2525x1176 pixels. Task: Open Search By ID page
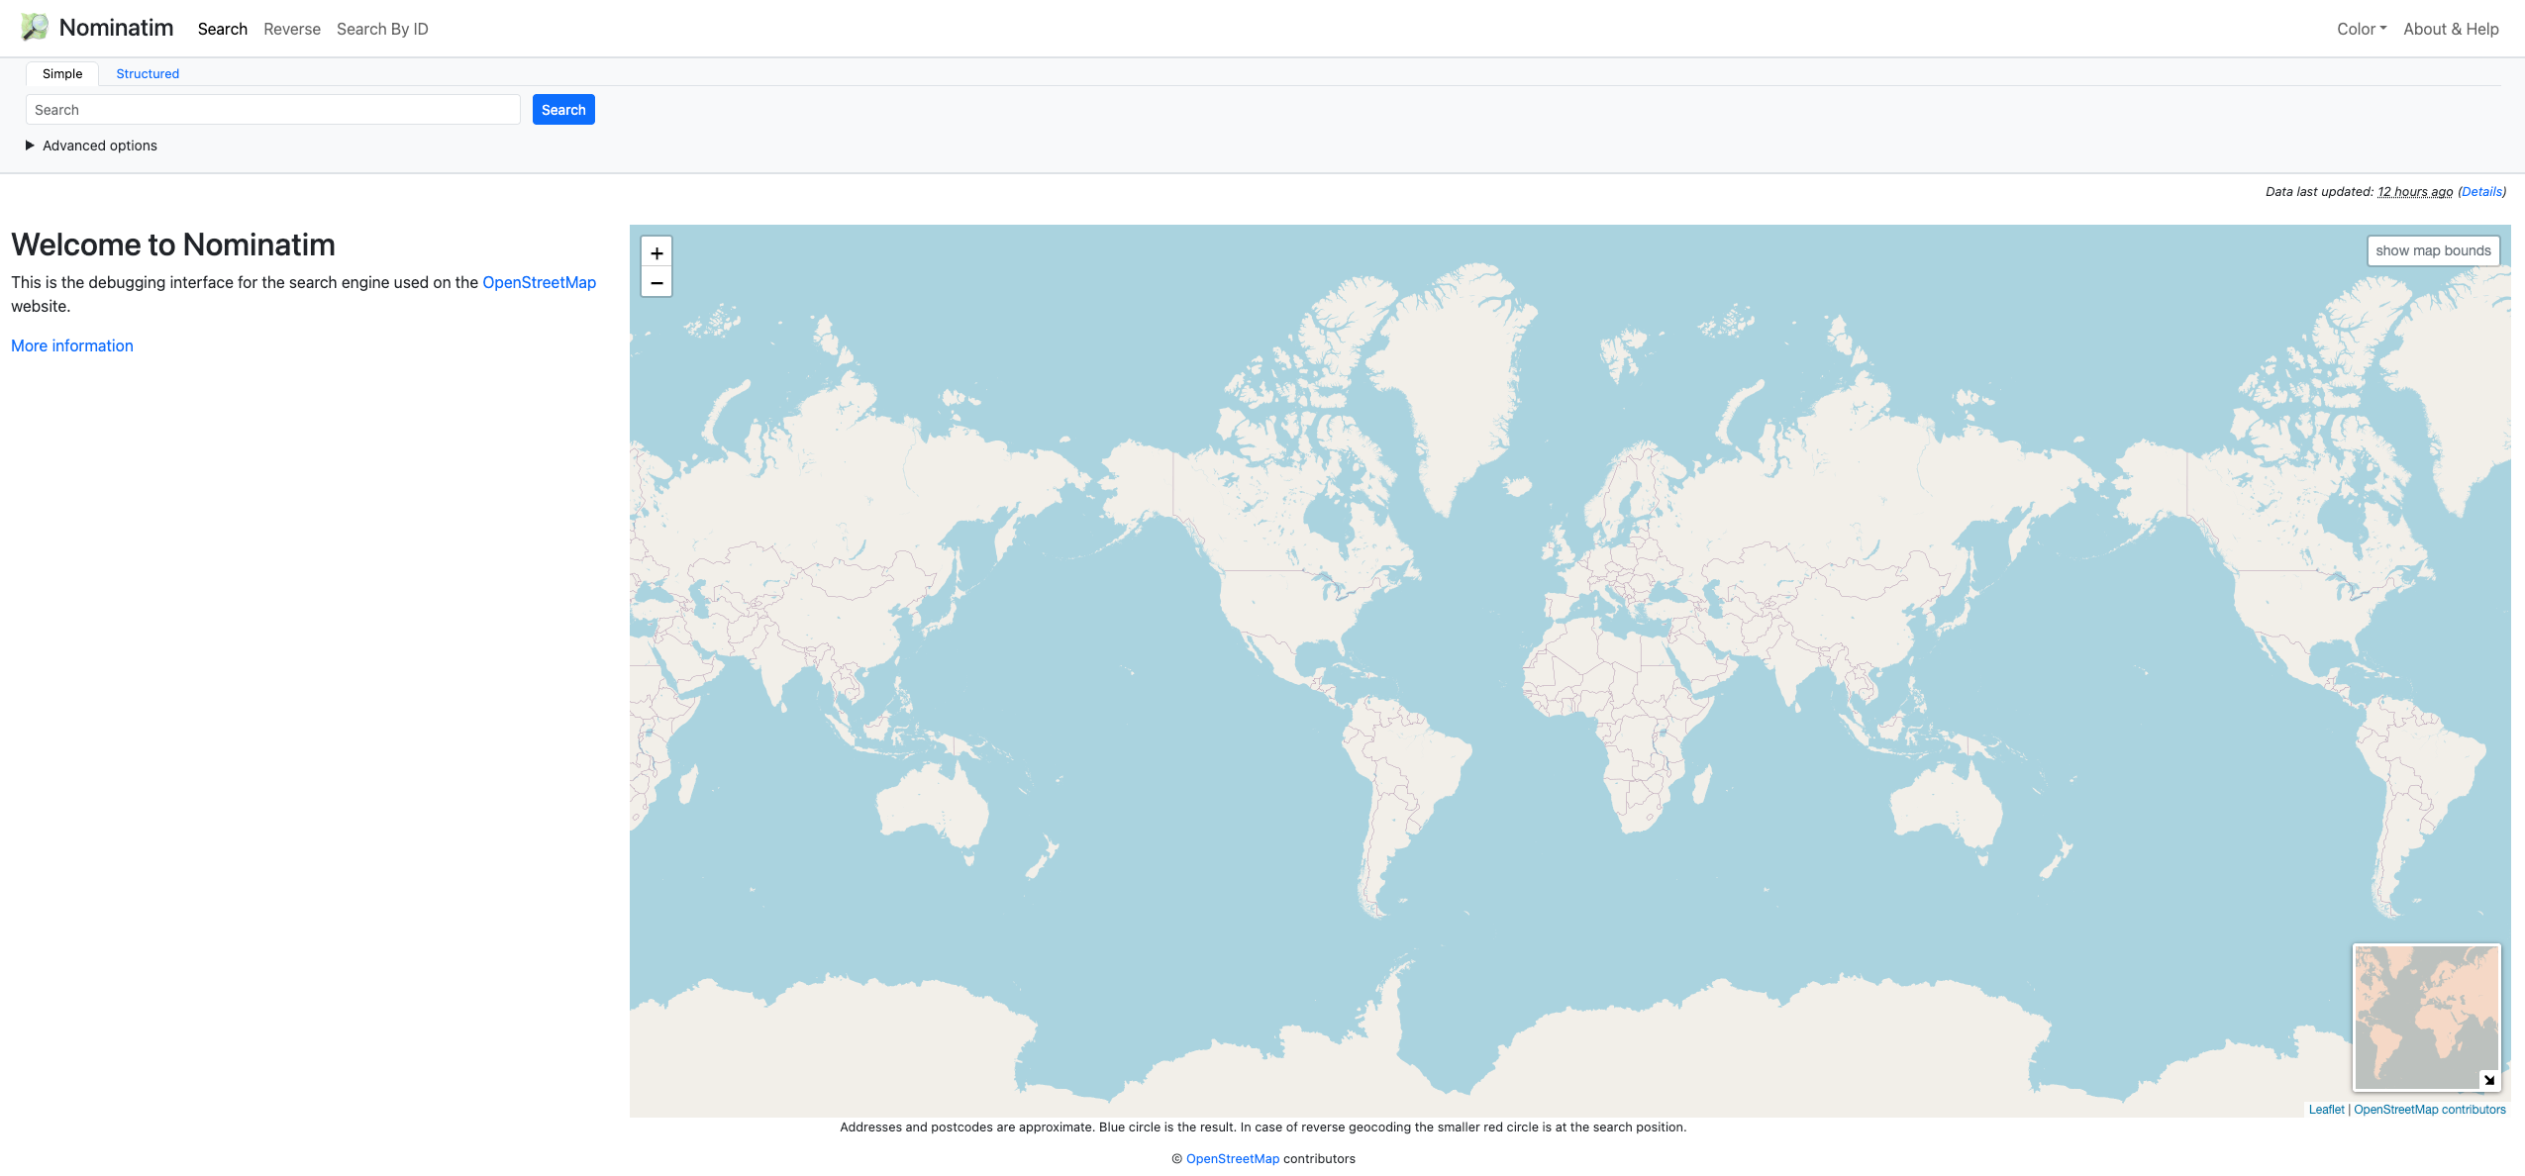382,29
